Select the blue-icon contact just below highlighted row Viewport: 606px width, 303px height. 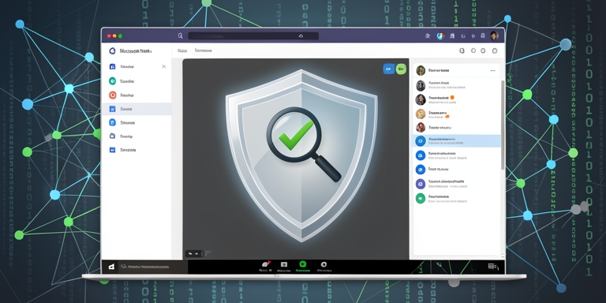(457, 155)
